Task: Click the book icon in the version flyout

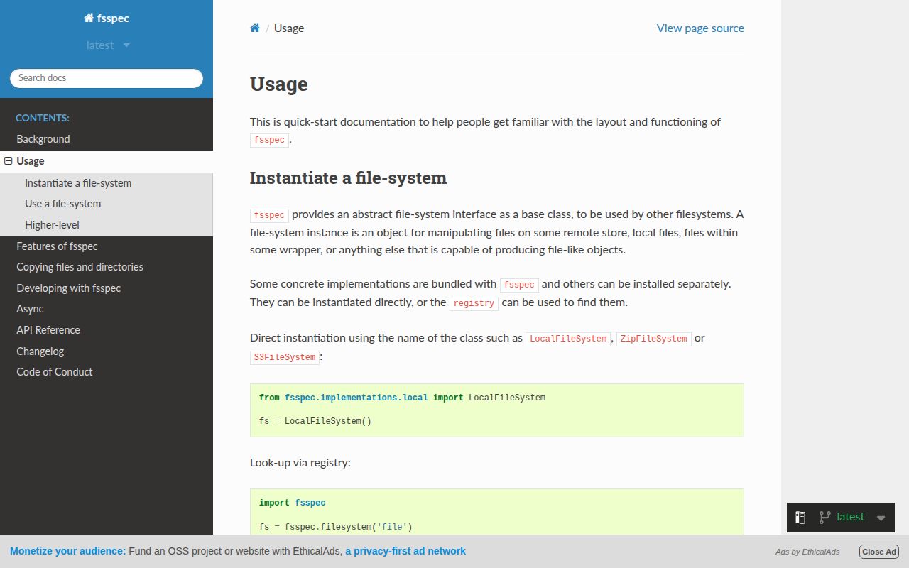Action: tap(800, 518)
